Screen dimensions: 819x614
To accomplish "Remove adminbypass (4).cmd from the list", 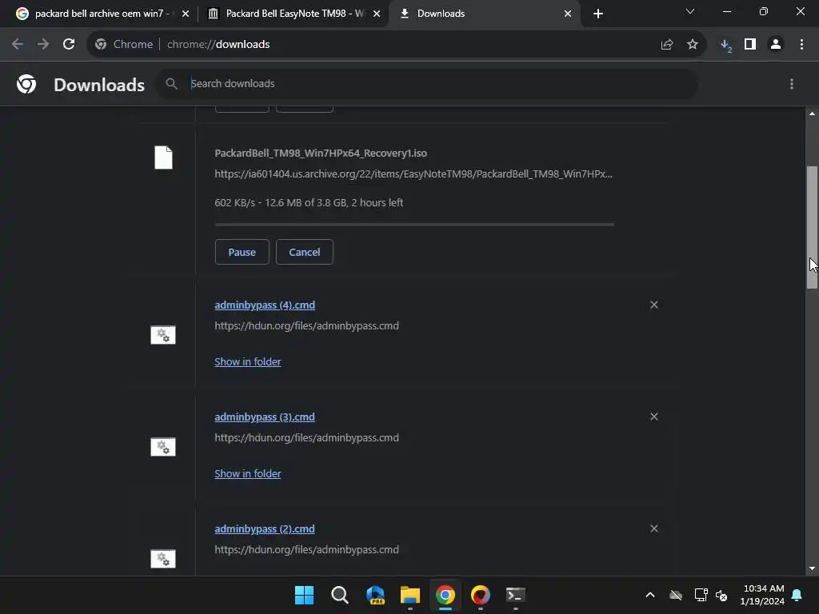I will 654,305.
